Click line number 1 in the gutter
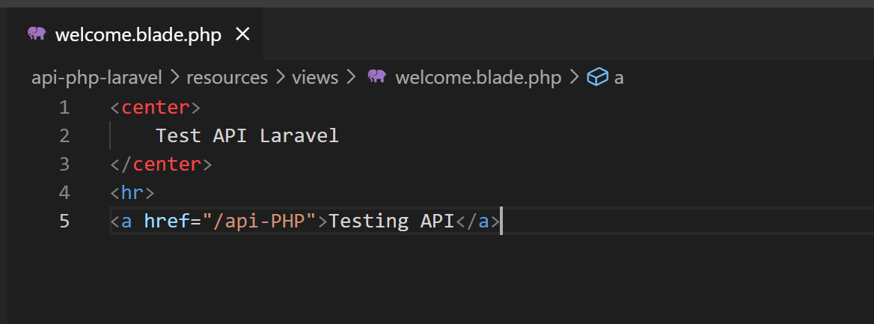Image resolution: width=874 pixels, height=324 pixels. click(x=64, y=108)
